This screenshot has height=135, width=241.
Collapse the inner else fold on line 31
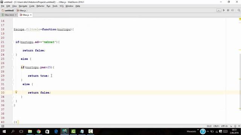click(13, 84)
